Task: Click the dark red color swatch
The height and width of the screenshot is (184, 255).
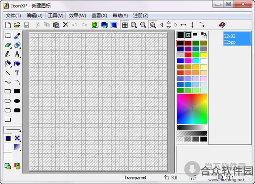Action: coord(188,43)
